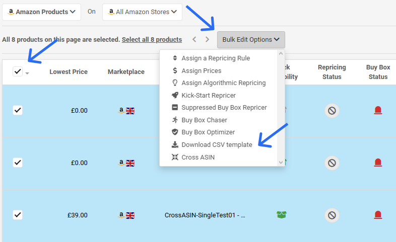Click the second row's £0.00 price
Image resolution: width=396 pixels, height=242 pixels.
(x=79, y=163)
